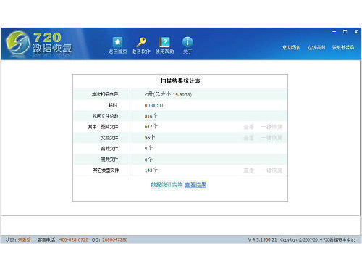
Task: Click the 视频文件 row label
Action: [x=109, y=160]
